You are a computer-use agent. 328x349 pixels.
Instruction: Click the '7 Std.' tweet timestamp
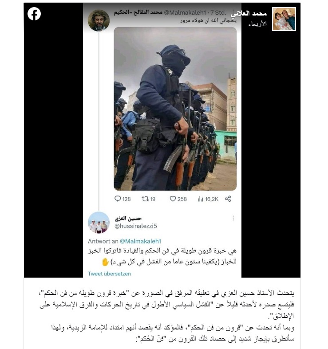[218, 13]
